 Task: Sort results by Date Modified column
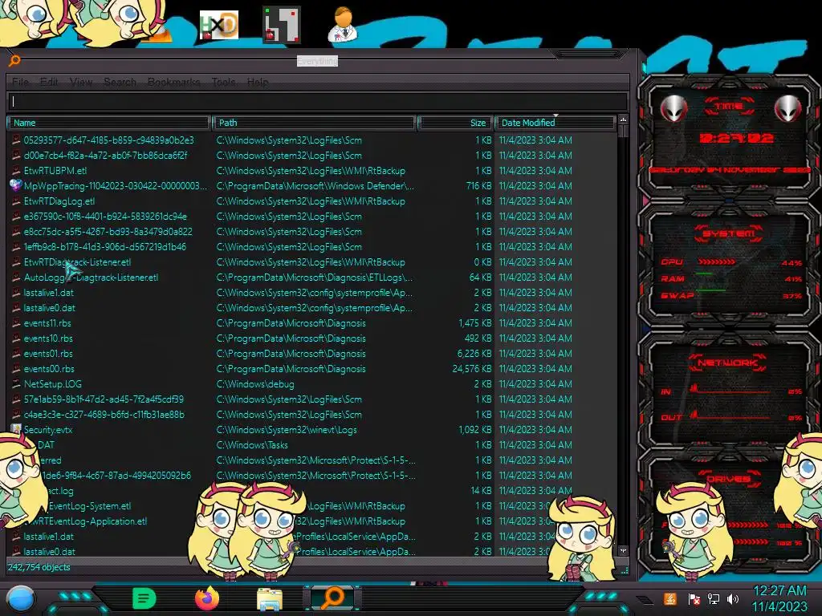click(555, 123)
